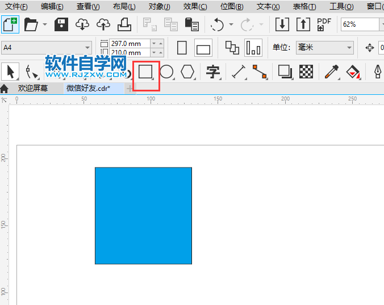Select the Shape node editing tool
The image size is (384, 305).
point(32,72)
